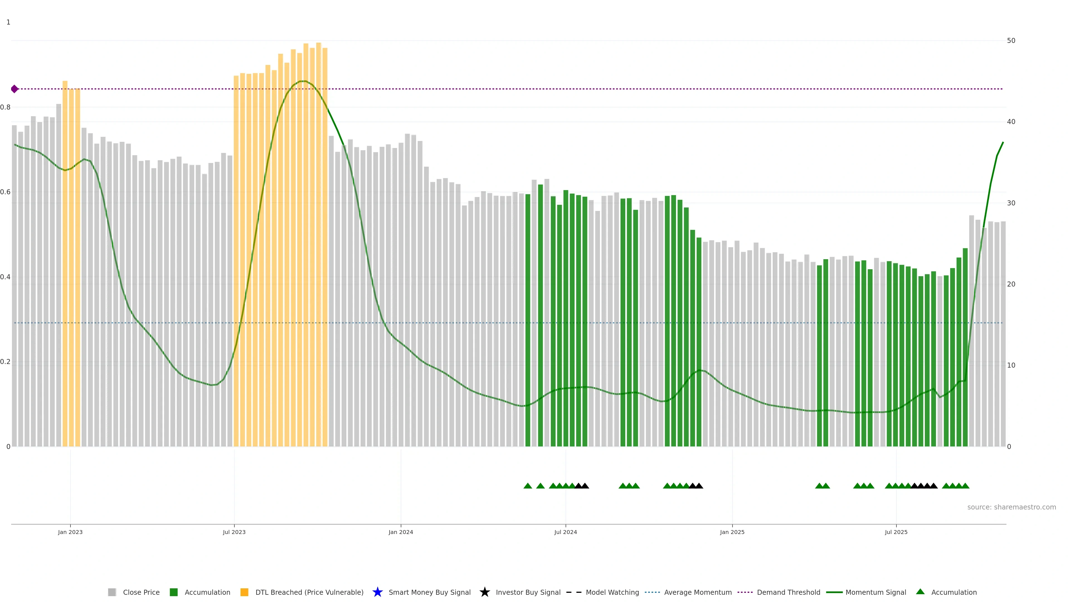Click the Jan 2025 axis label

(732, 532)
